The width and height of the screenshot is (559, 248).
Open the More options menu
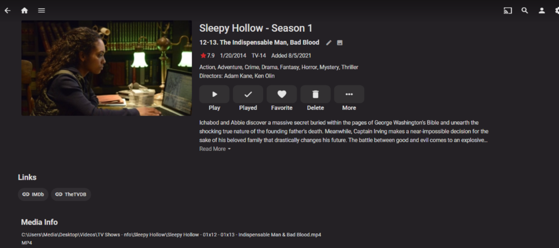(x=349, y=94)
